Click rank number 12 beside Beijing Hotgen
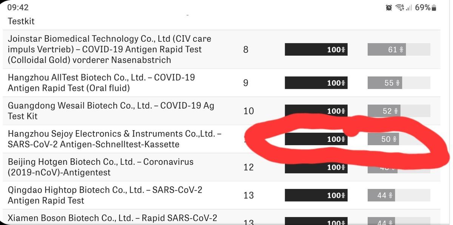 (x=248, y=167)
